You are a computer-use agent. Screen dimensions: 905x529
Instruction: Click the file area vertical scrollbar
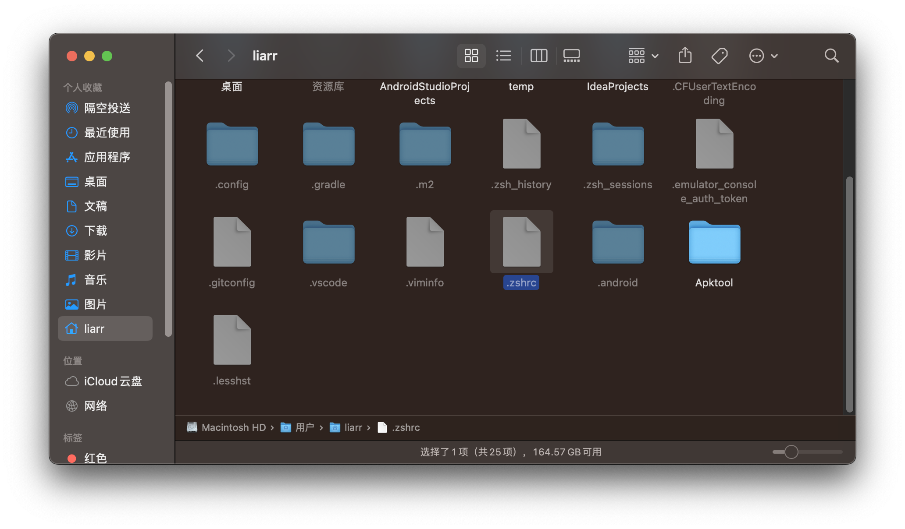pos(849,294)
